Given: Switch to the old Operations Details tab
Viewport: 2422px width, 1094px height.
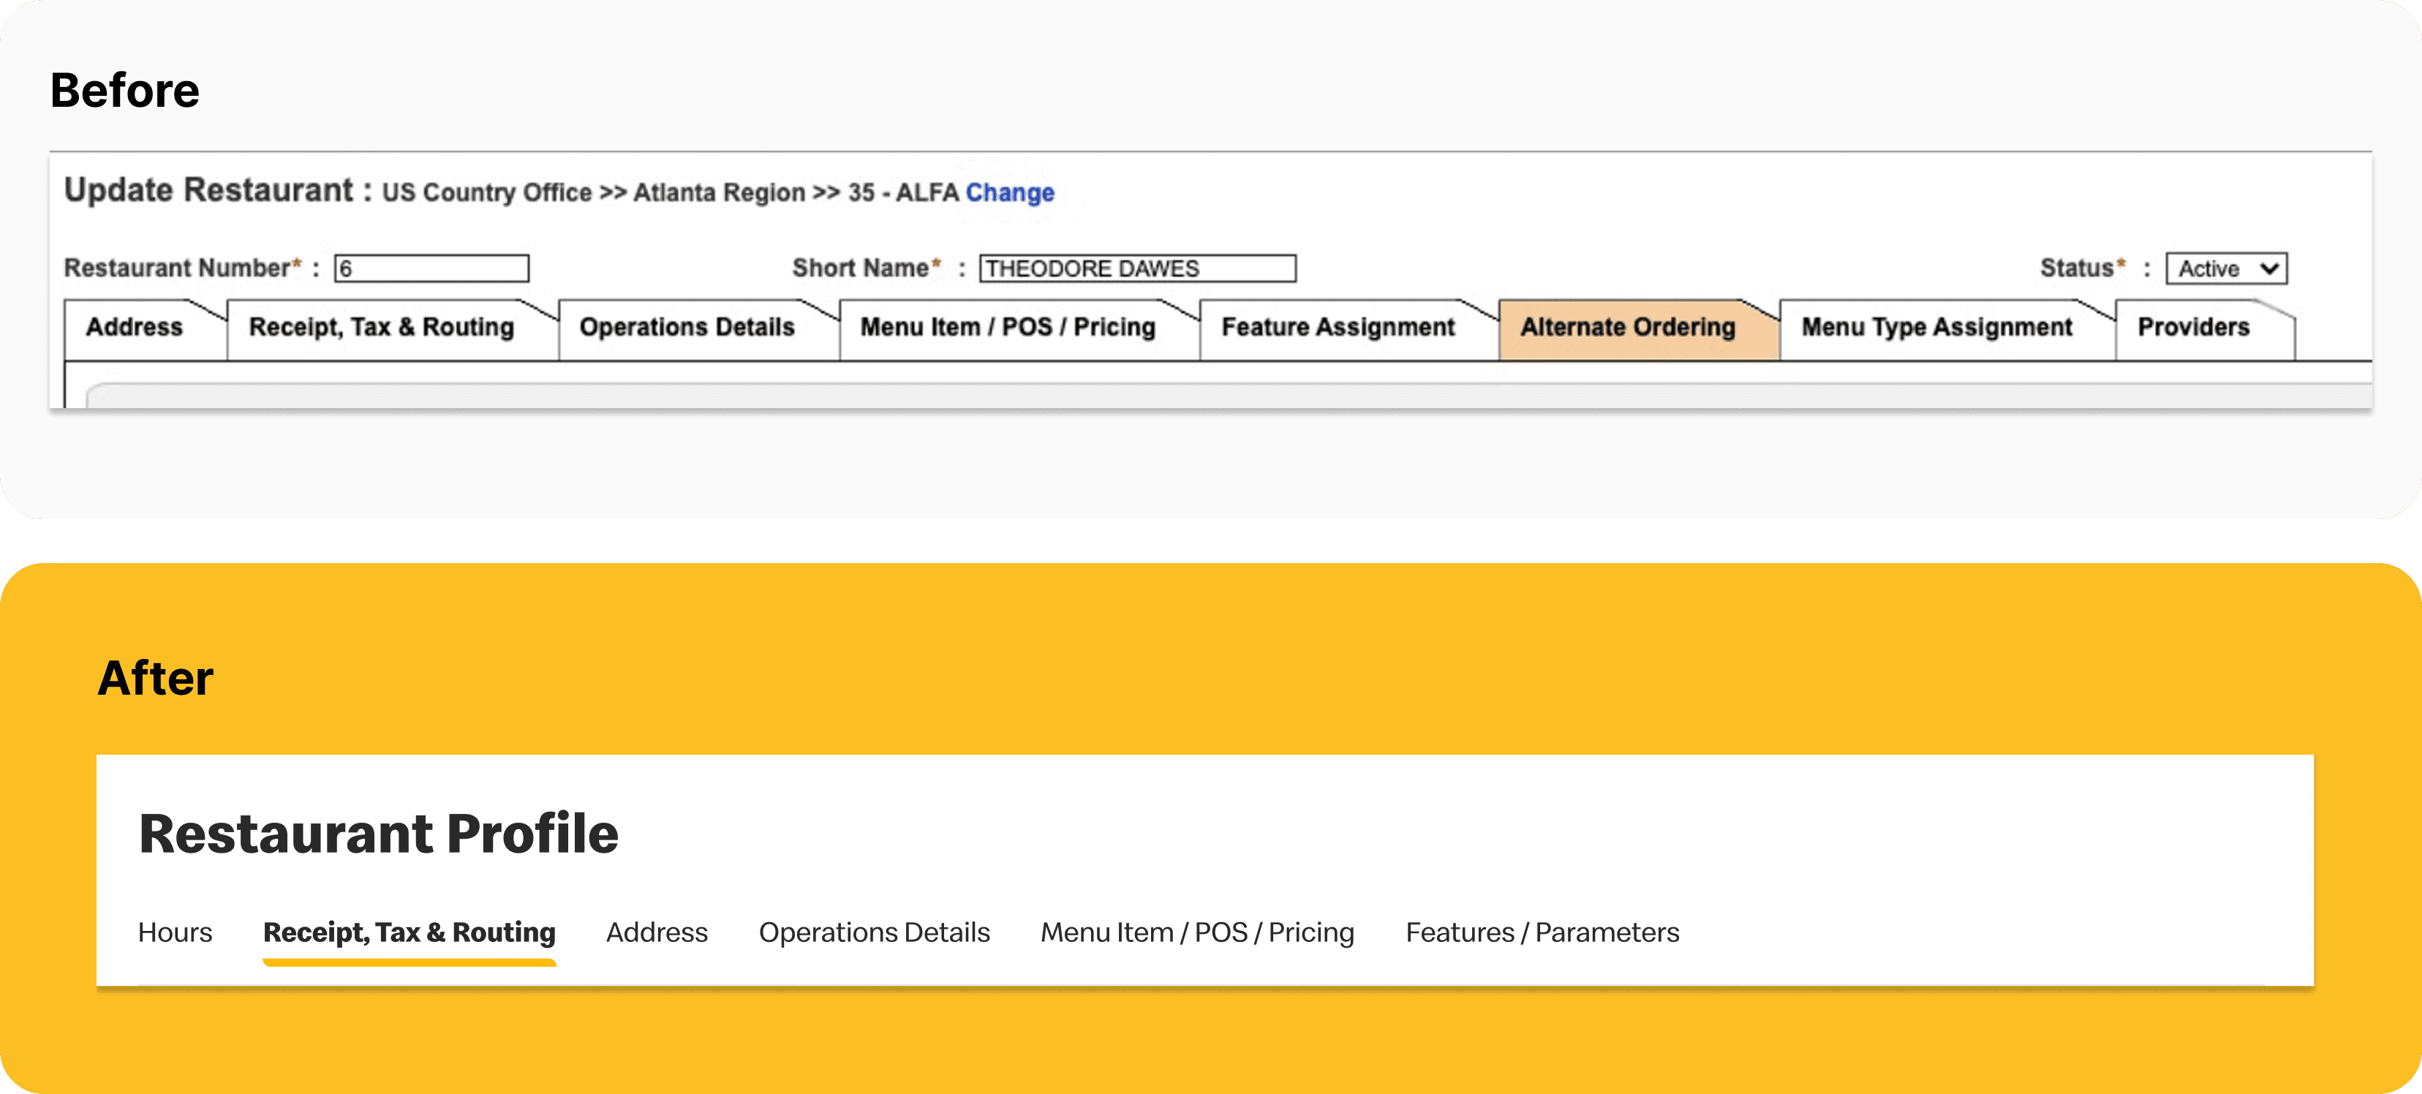Looking at the screenshot, I should pos(687,327).
